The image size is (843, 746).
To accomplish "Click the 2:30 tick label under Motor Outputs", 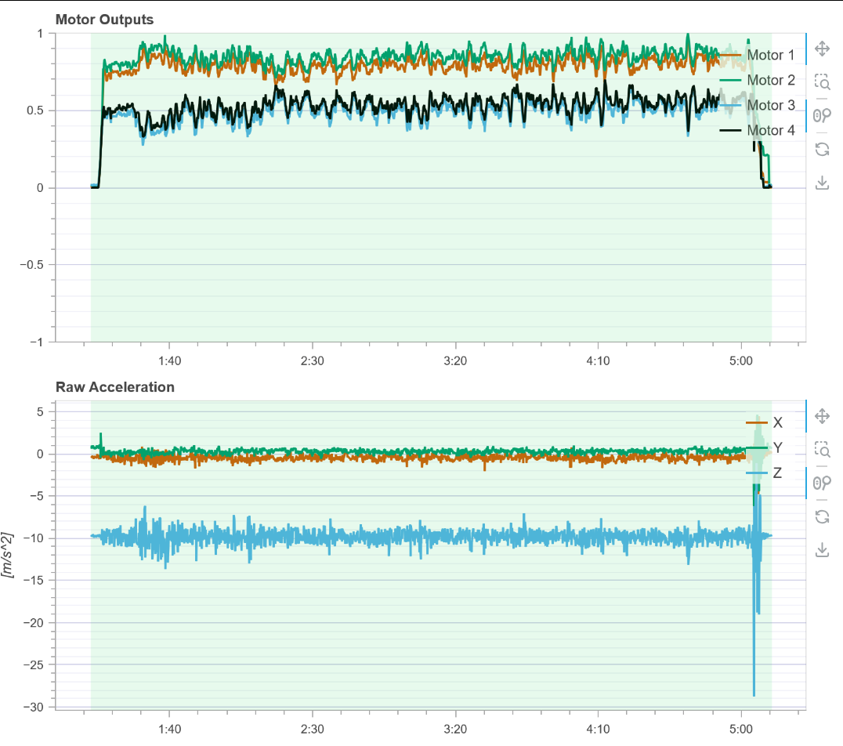I will pos(313,361).
